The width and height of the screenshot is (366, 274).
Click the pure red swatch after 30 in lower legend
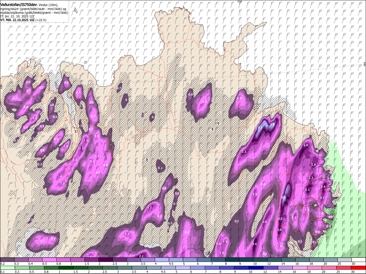pyautogui.click(x=358, y=268)
